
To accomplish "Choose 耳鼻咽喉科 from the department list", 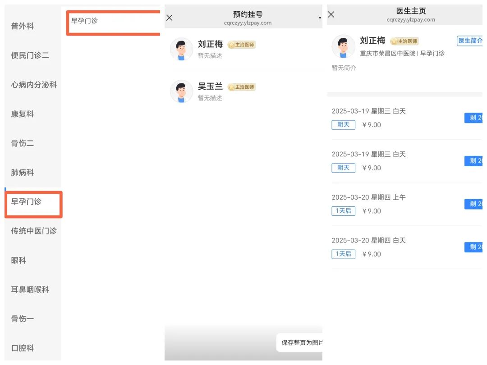I will tap(30, 290).
